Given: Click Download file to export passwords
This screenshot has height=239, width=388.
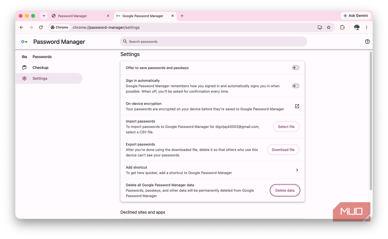Looking at the screenshot, I should [x=283, y=150].
